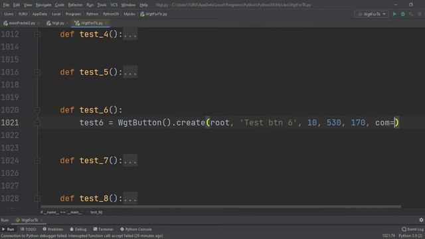
Task: Open the Python Console tool window
Action: click(135, 229)
